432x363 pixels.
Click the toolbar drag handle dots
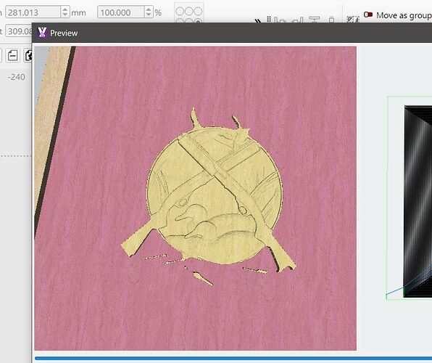tap(269, 20)
